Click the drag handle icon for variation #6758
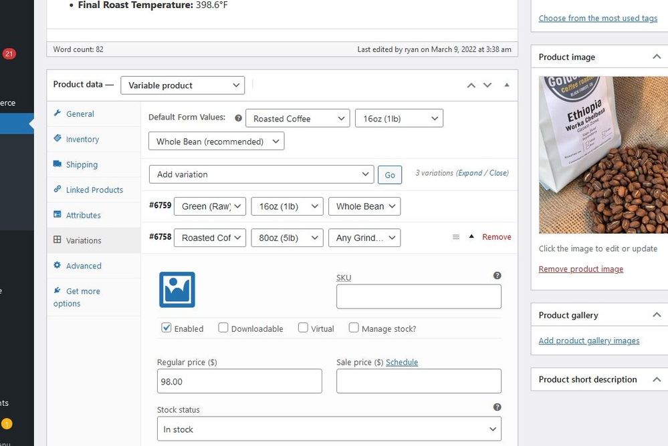The height and width of the screenshot is (446, 668). 456,237
